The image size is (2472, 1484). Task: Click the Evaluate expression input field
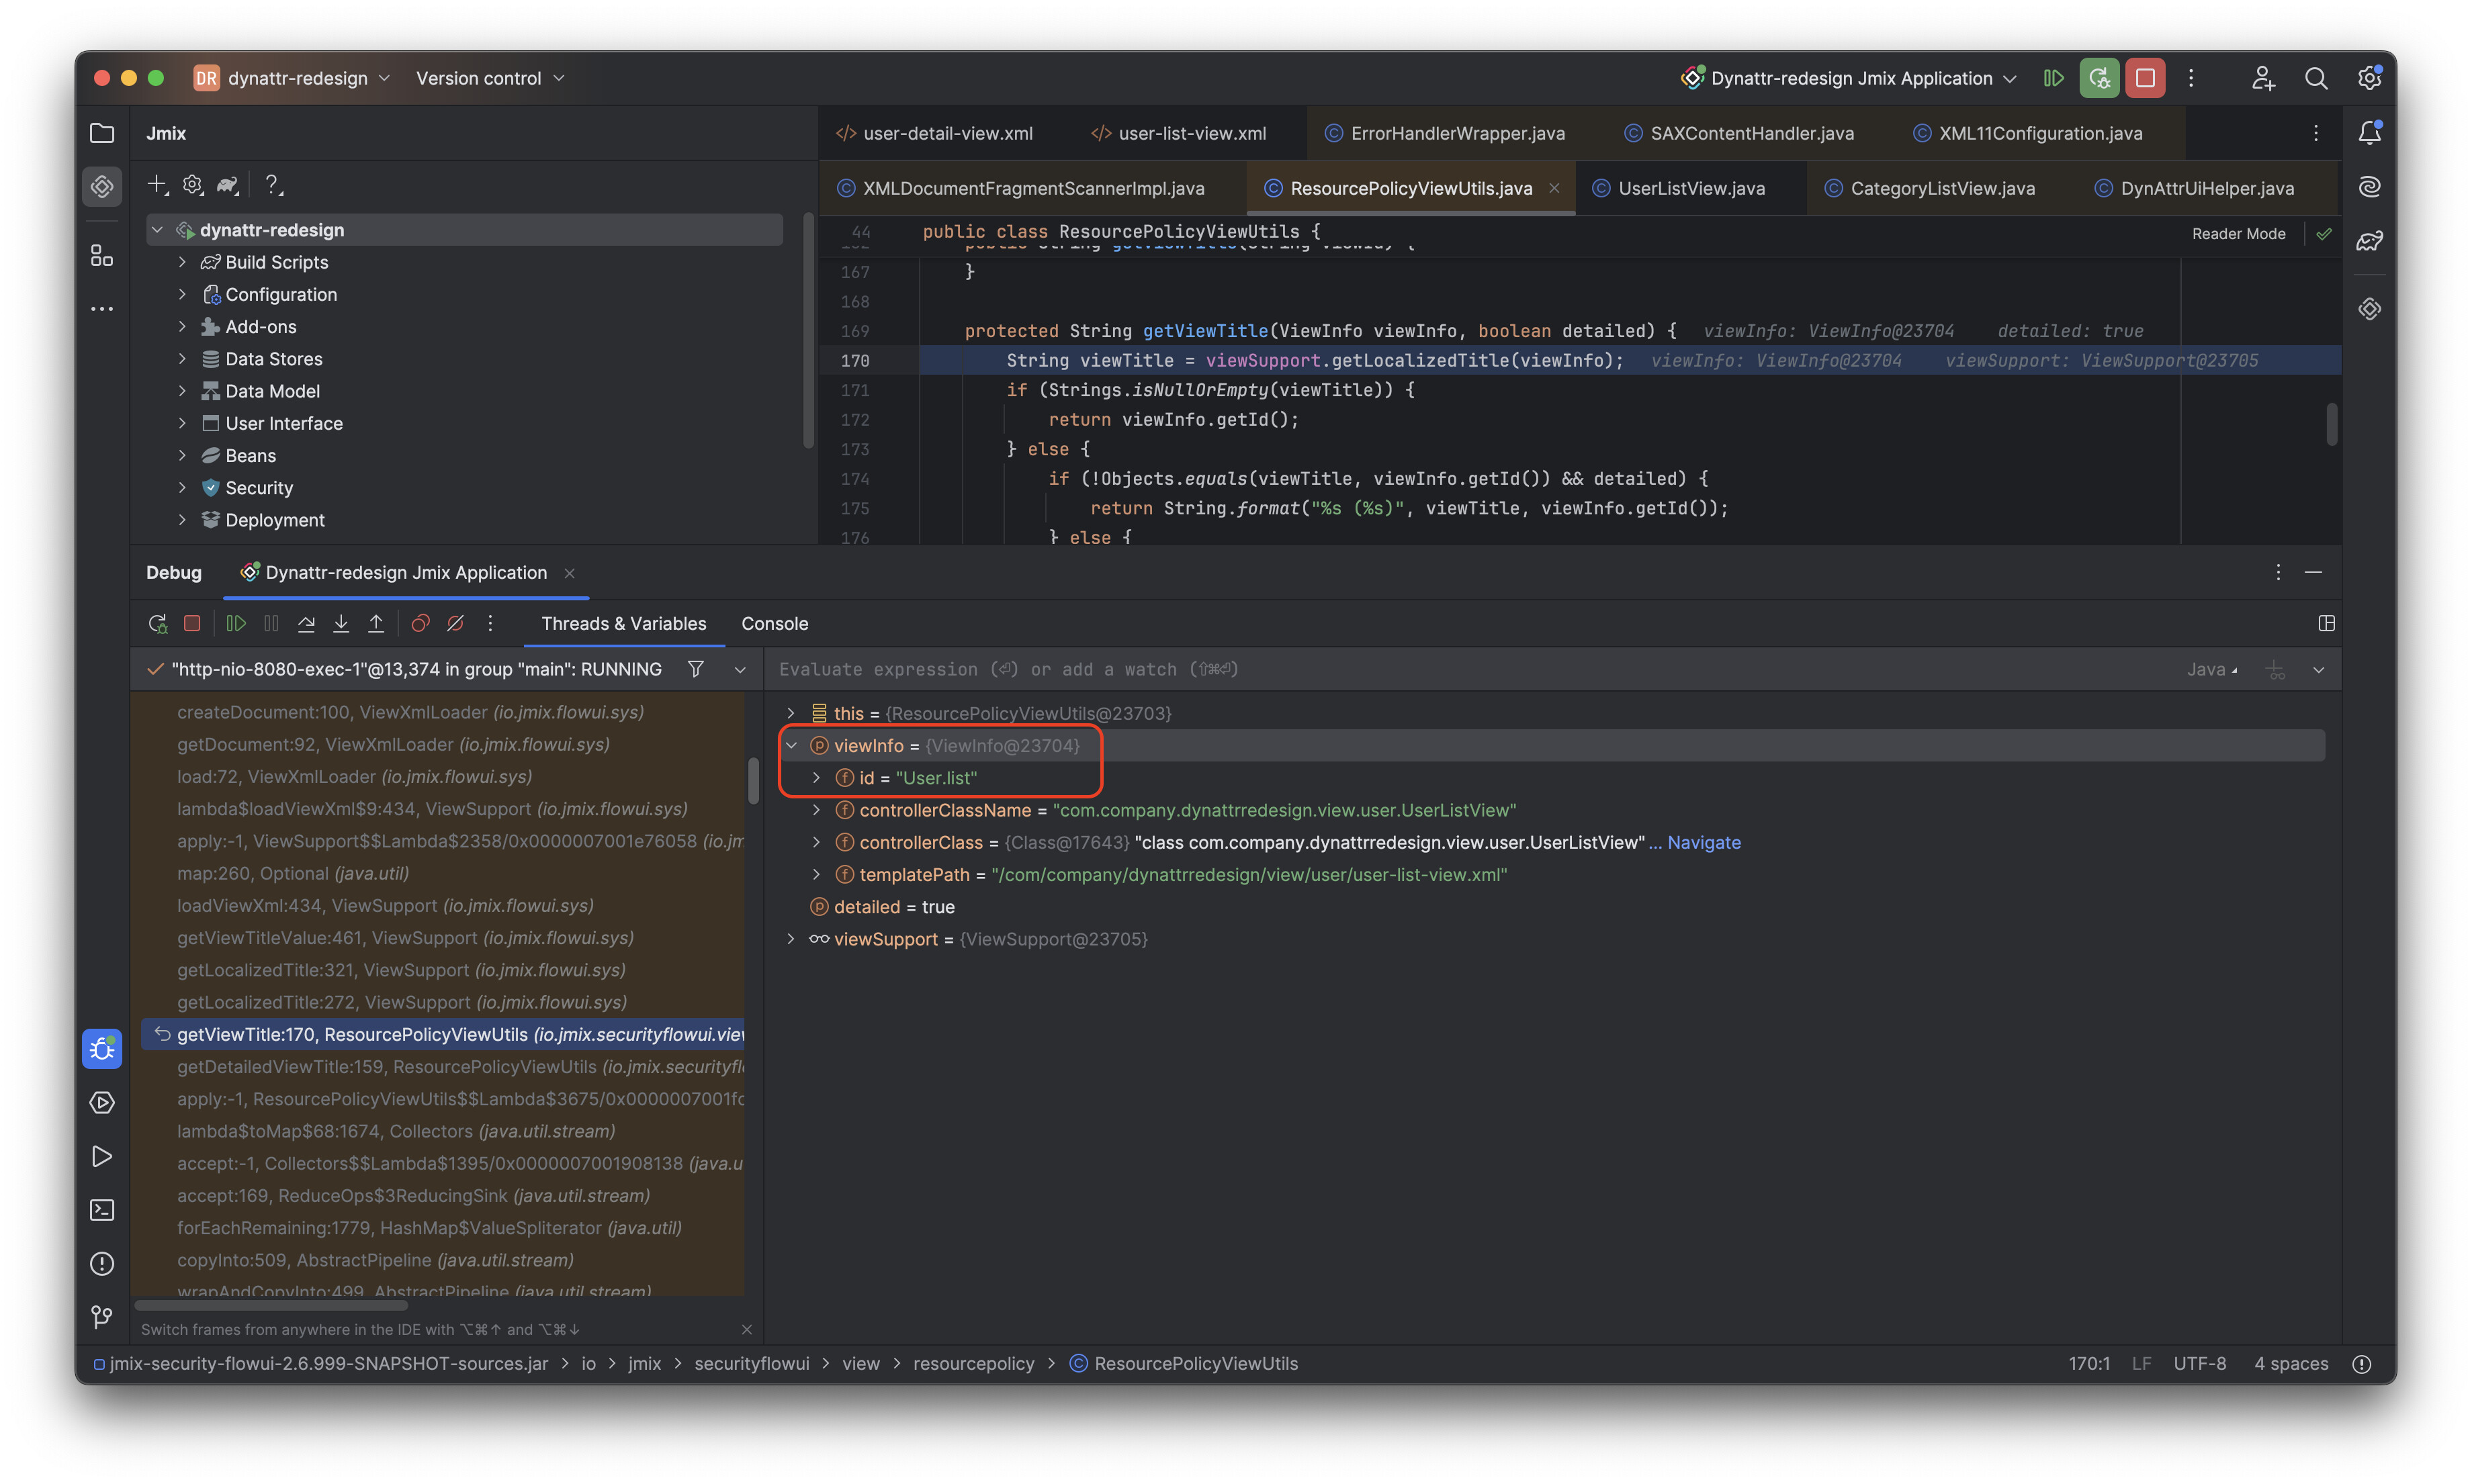(1470, 669)
